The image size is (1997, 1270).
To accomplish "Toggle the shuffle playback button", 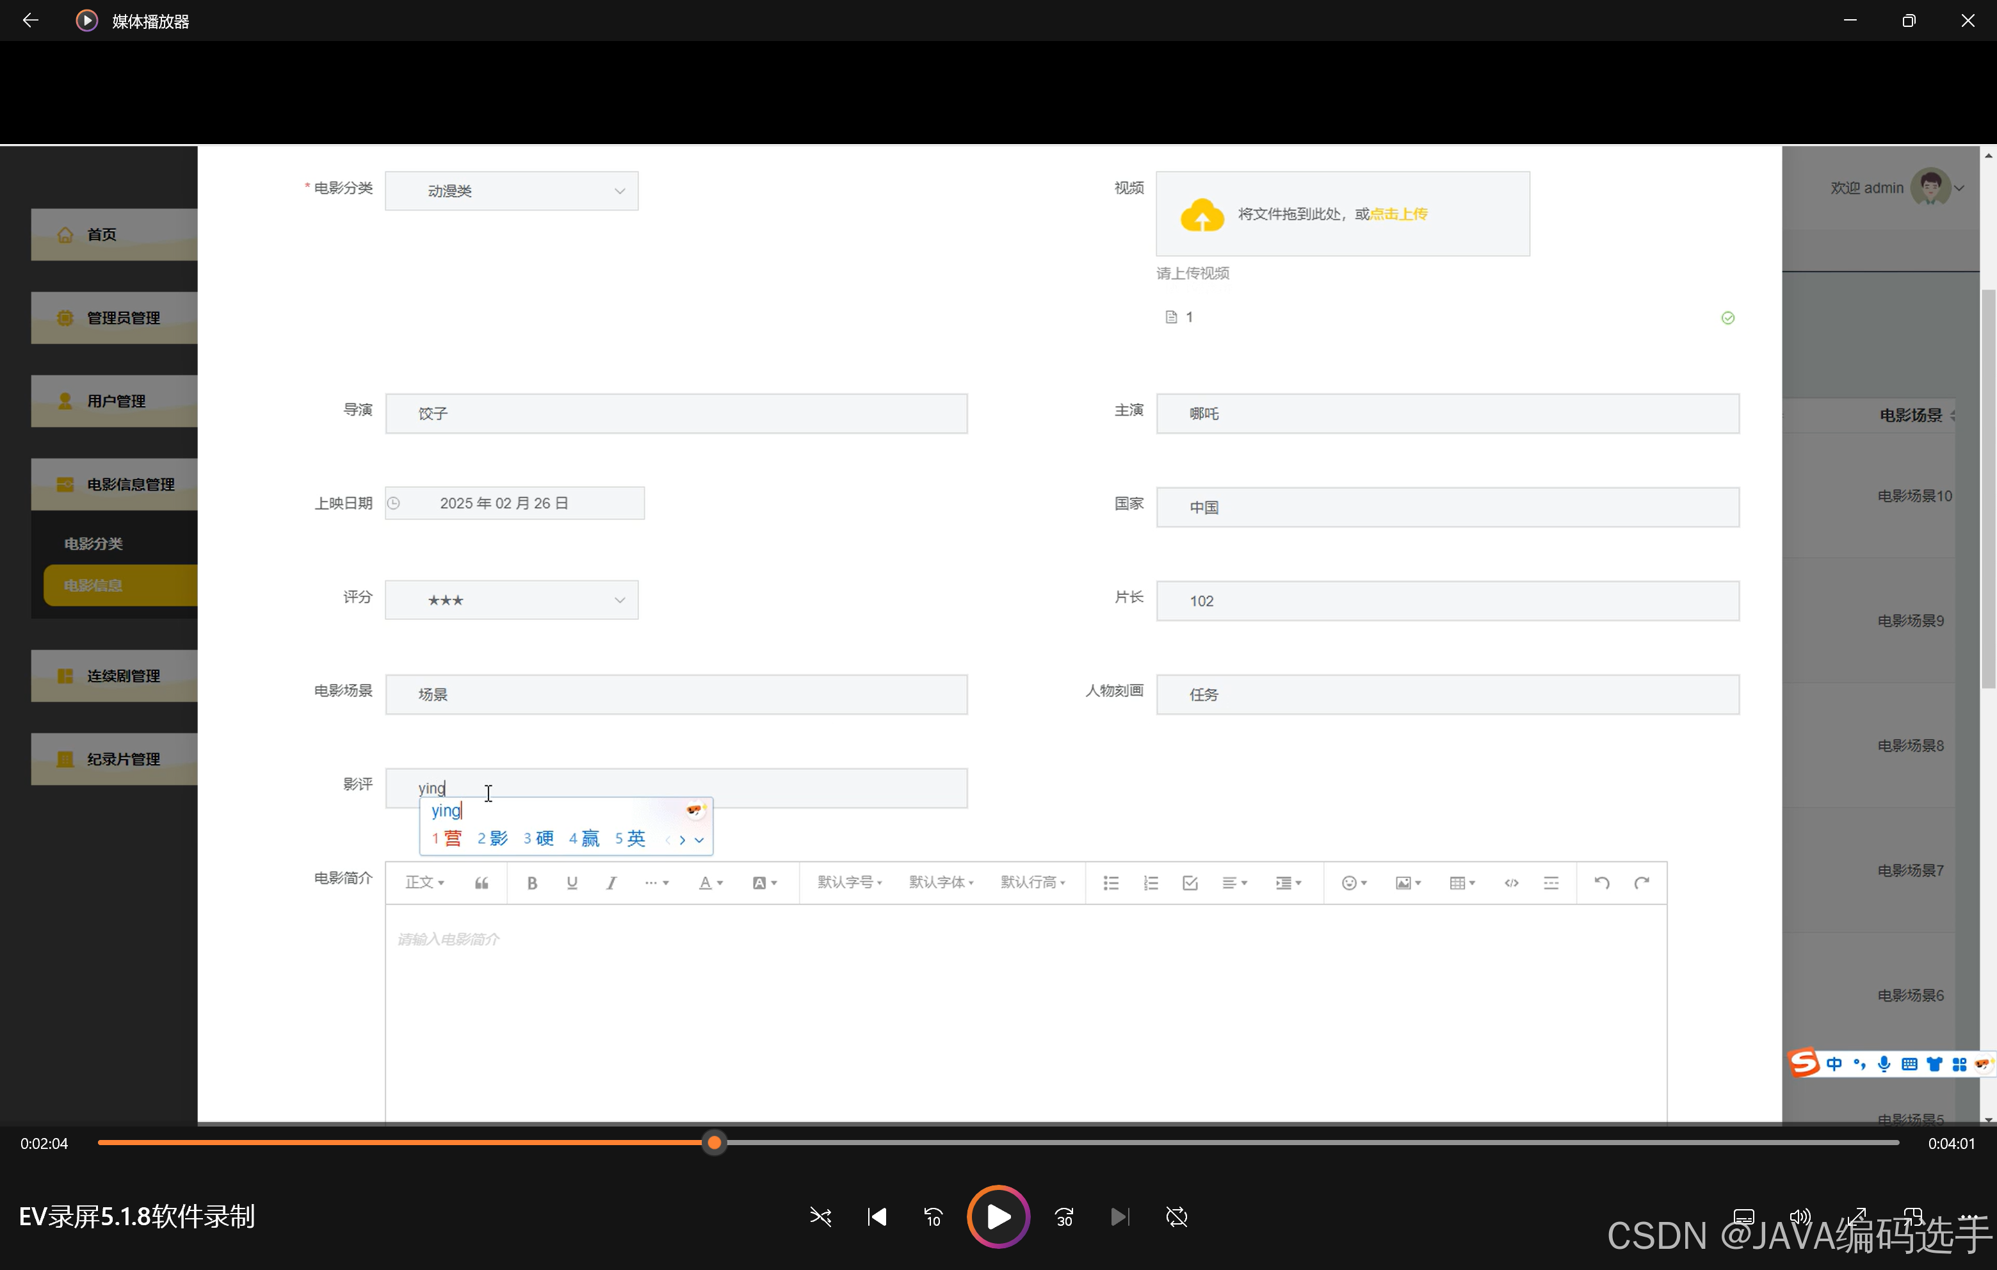I will [820, 1217].
